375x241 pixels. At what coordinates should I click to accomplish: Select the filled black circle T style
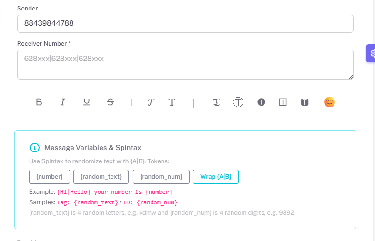click(x=261, y=102)
